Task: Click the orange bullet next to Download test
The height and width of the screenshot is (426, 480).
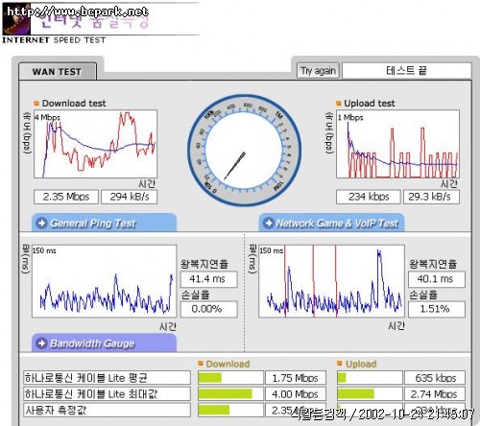Action: coord(36,104)
